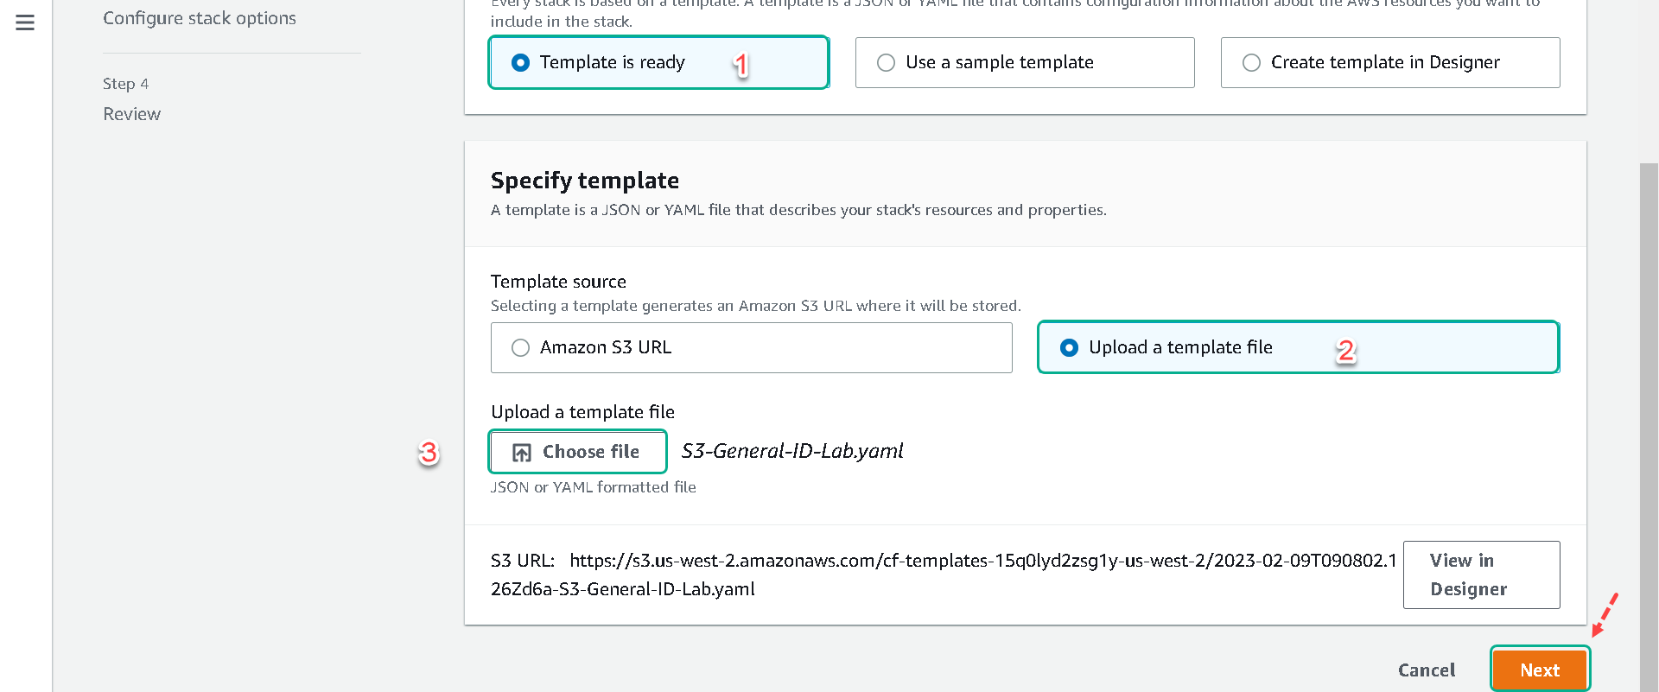The image size is (1659, 692).
Task: Click the red annotation number 2
Action: [1345, 351]
